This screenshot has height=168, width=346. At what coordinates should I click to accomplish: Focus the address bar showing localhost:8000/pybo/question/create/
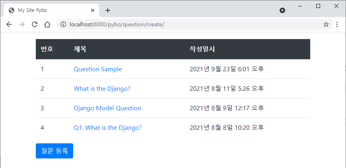coord(194,24)
